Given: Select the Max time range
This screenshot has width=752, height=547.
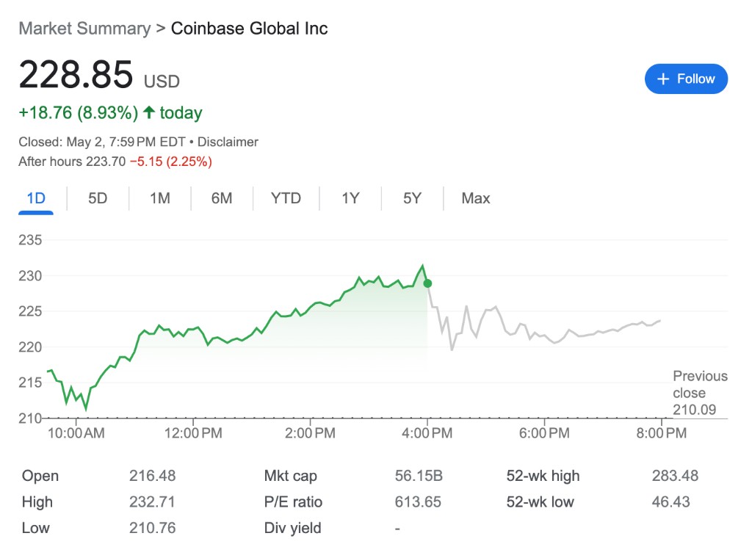Looking at the screenshot, I should coord(475,198).
